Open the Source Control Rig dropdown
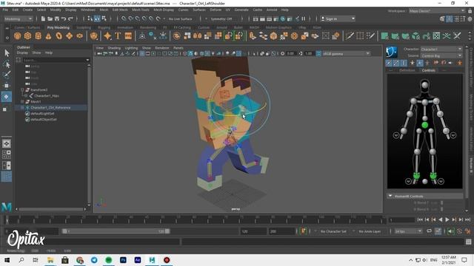The height and width of the screenshot is (266, 474). (441, 56)
